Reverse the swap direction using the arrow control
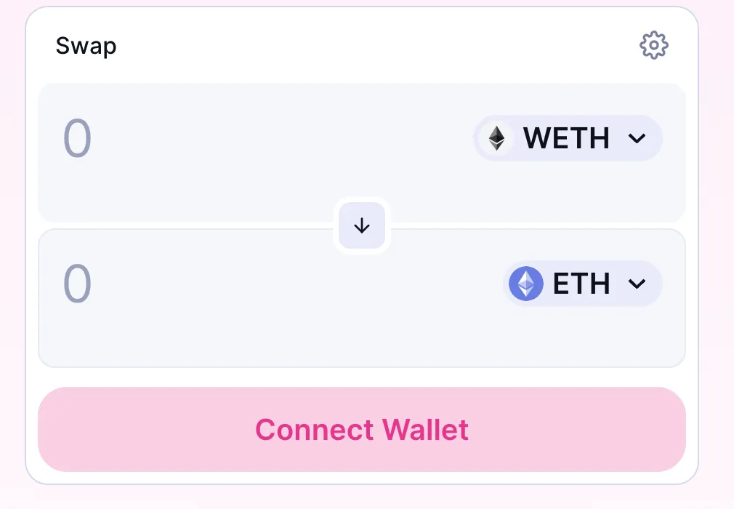The image size is (734, 509). click(x=361, y=225)
